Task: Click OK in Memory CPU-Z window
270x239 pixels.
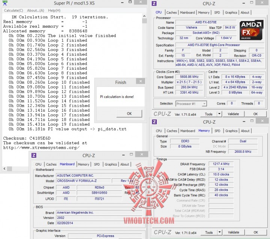Action: point(256,232)
